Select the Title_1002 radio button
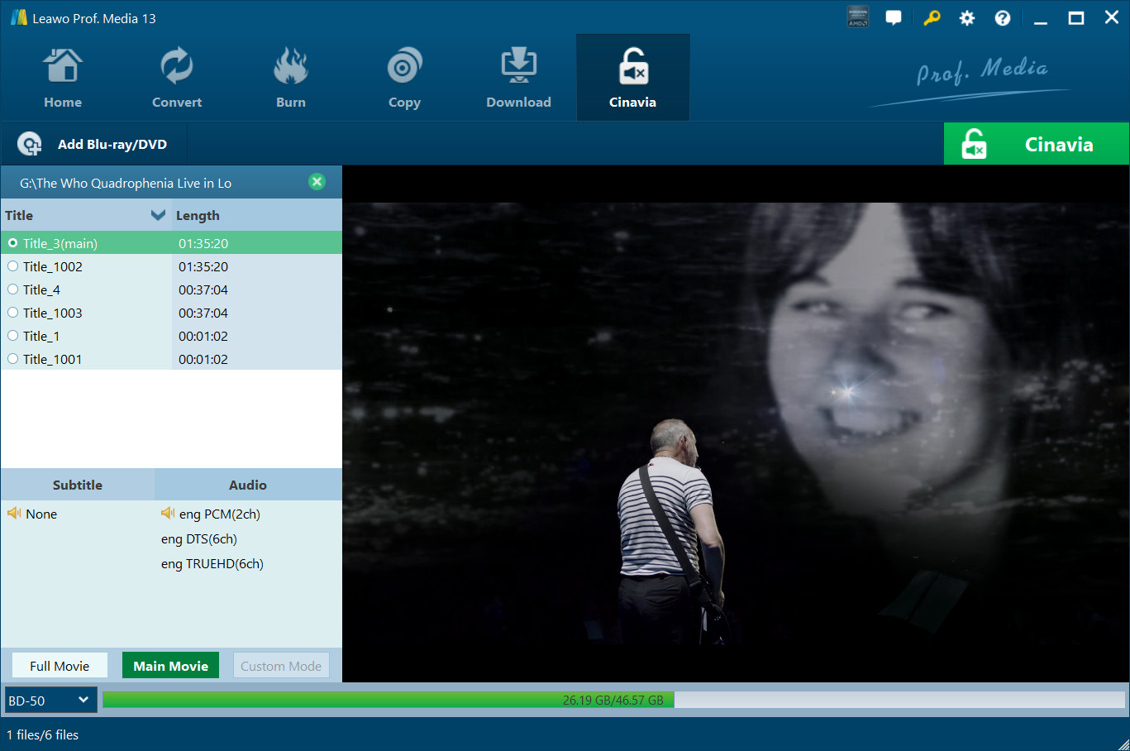The width and height of the screenshot is (1130, 751). click(x=13, y=266)
